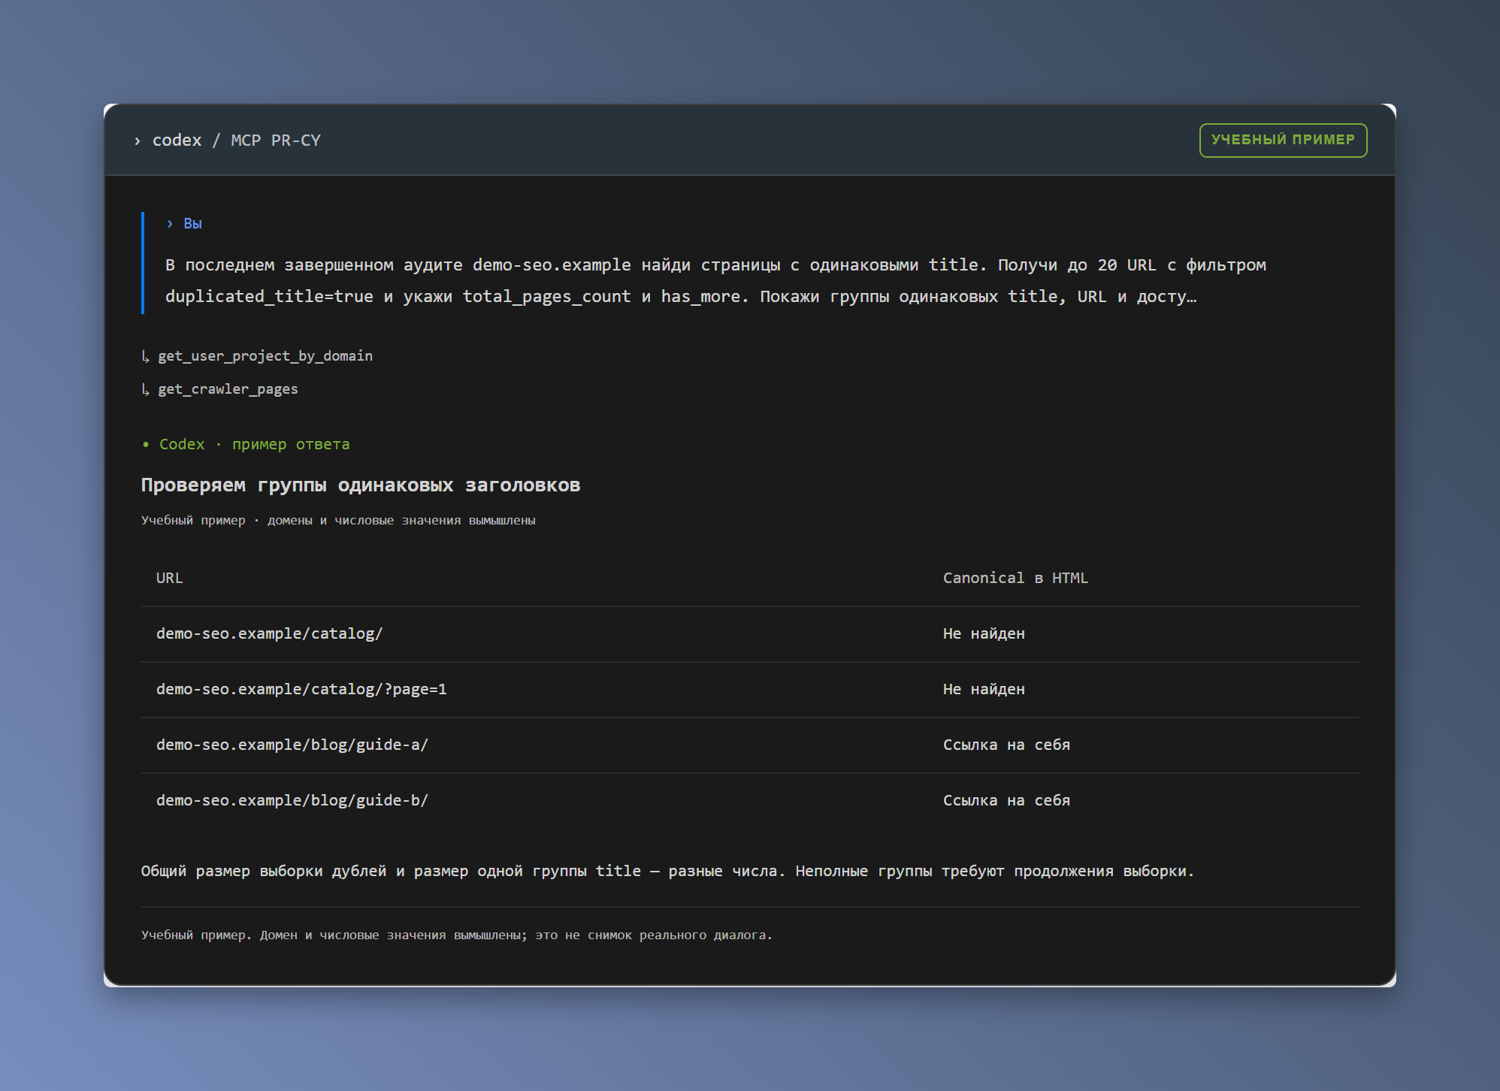
Task: Click the user prompt message text
Action: pyautogui.click(x=715, y=281)
